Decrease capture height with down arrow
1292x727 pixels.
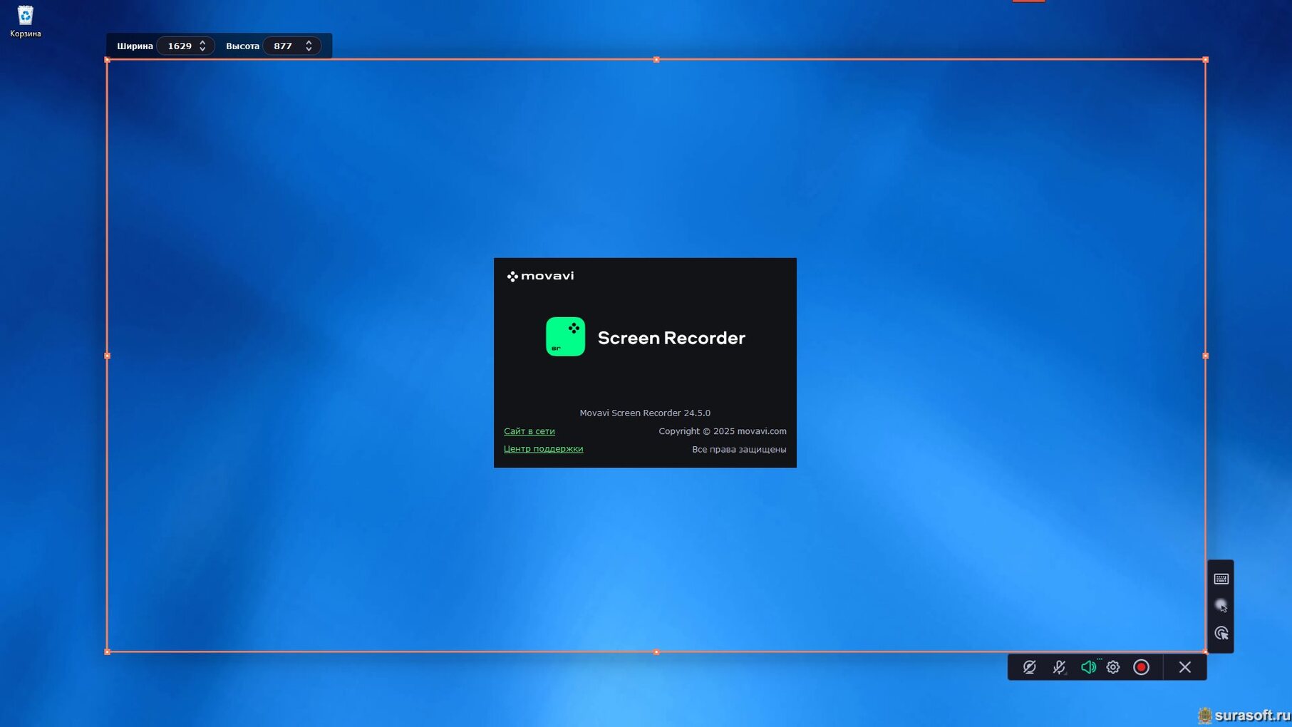point(309,49)
